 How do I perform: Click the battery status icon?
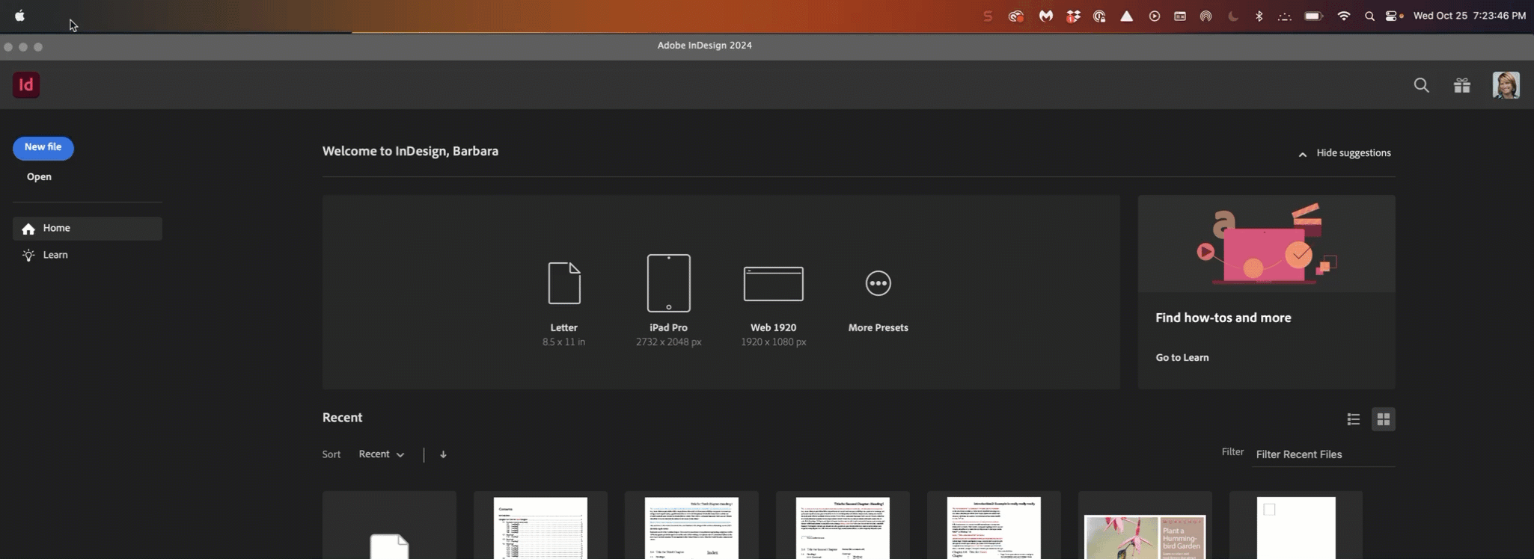click(x=1314, y=16)
